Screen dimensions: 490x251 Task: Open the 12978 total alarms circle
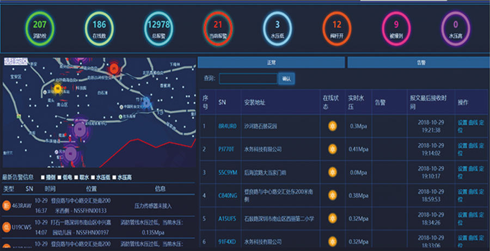(158, 28)
